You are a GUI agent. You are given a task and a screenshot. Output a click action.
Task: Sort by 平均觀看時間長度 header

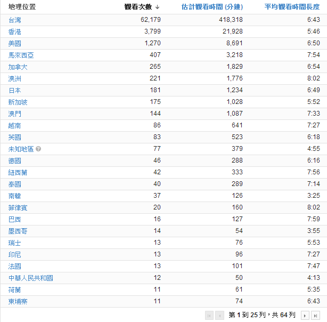(x=292, y=7)
